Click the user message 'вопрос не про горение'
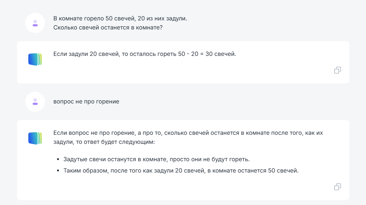Image resolution: width=366 pixels, height=205 pixels. click(86, 102)
